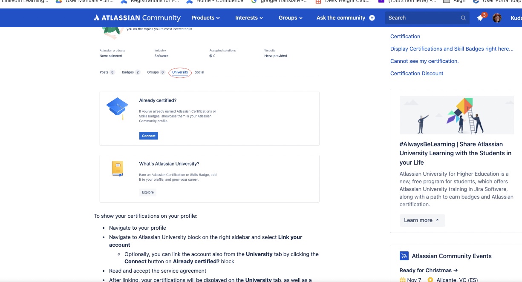Switch to the Social tab

[199, 72]
